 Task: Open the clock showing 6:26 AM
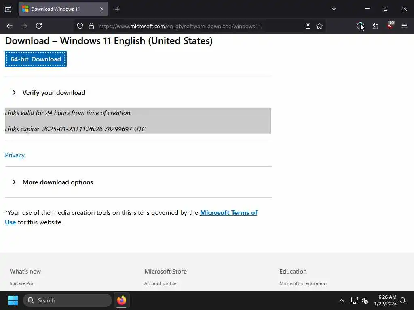(x=385, y=300)
